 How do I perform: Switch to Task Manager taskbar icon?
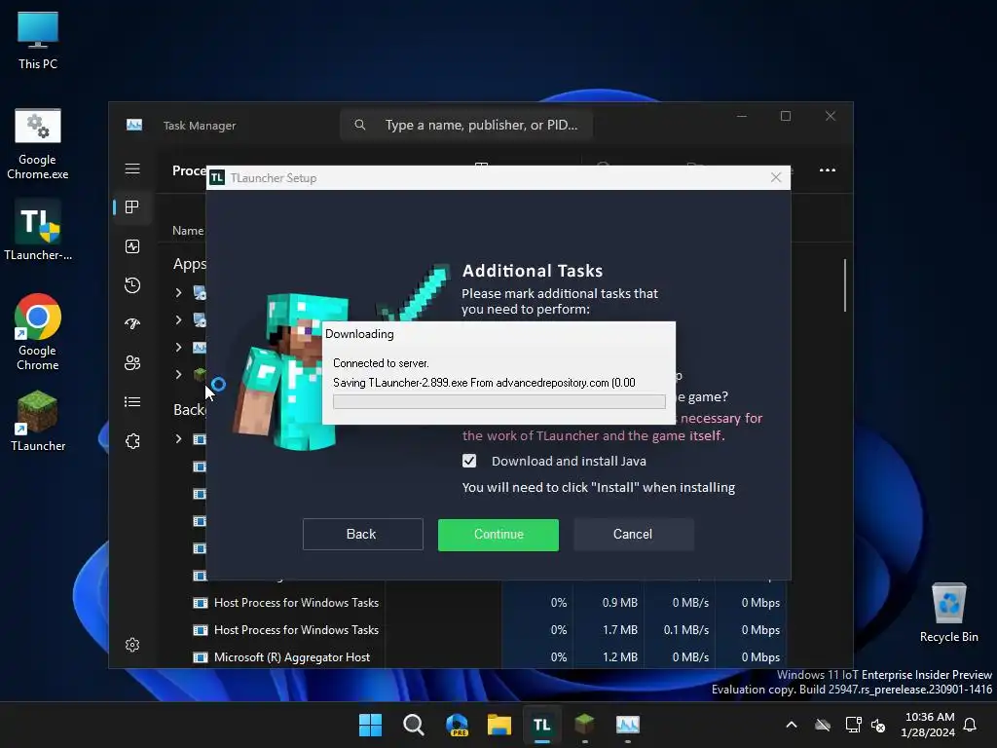[628, 725]
